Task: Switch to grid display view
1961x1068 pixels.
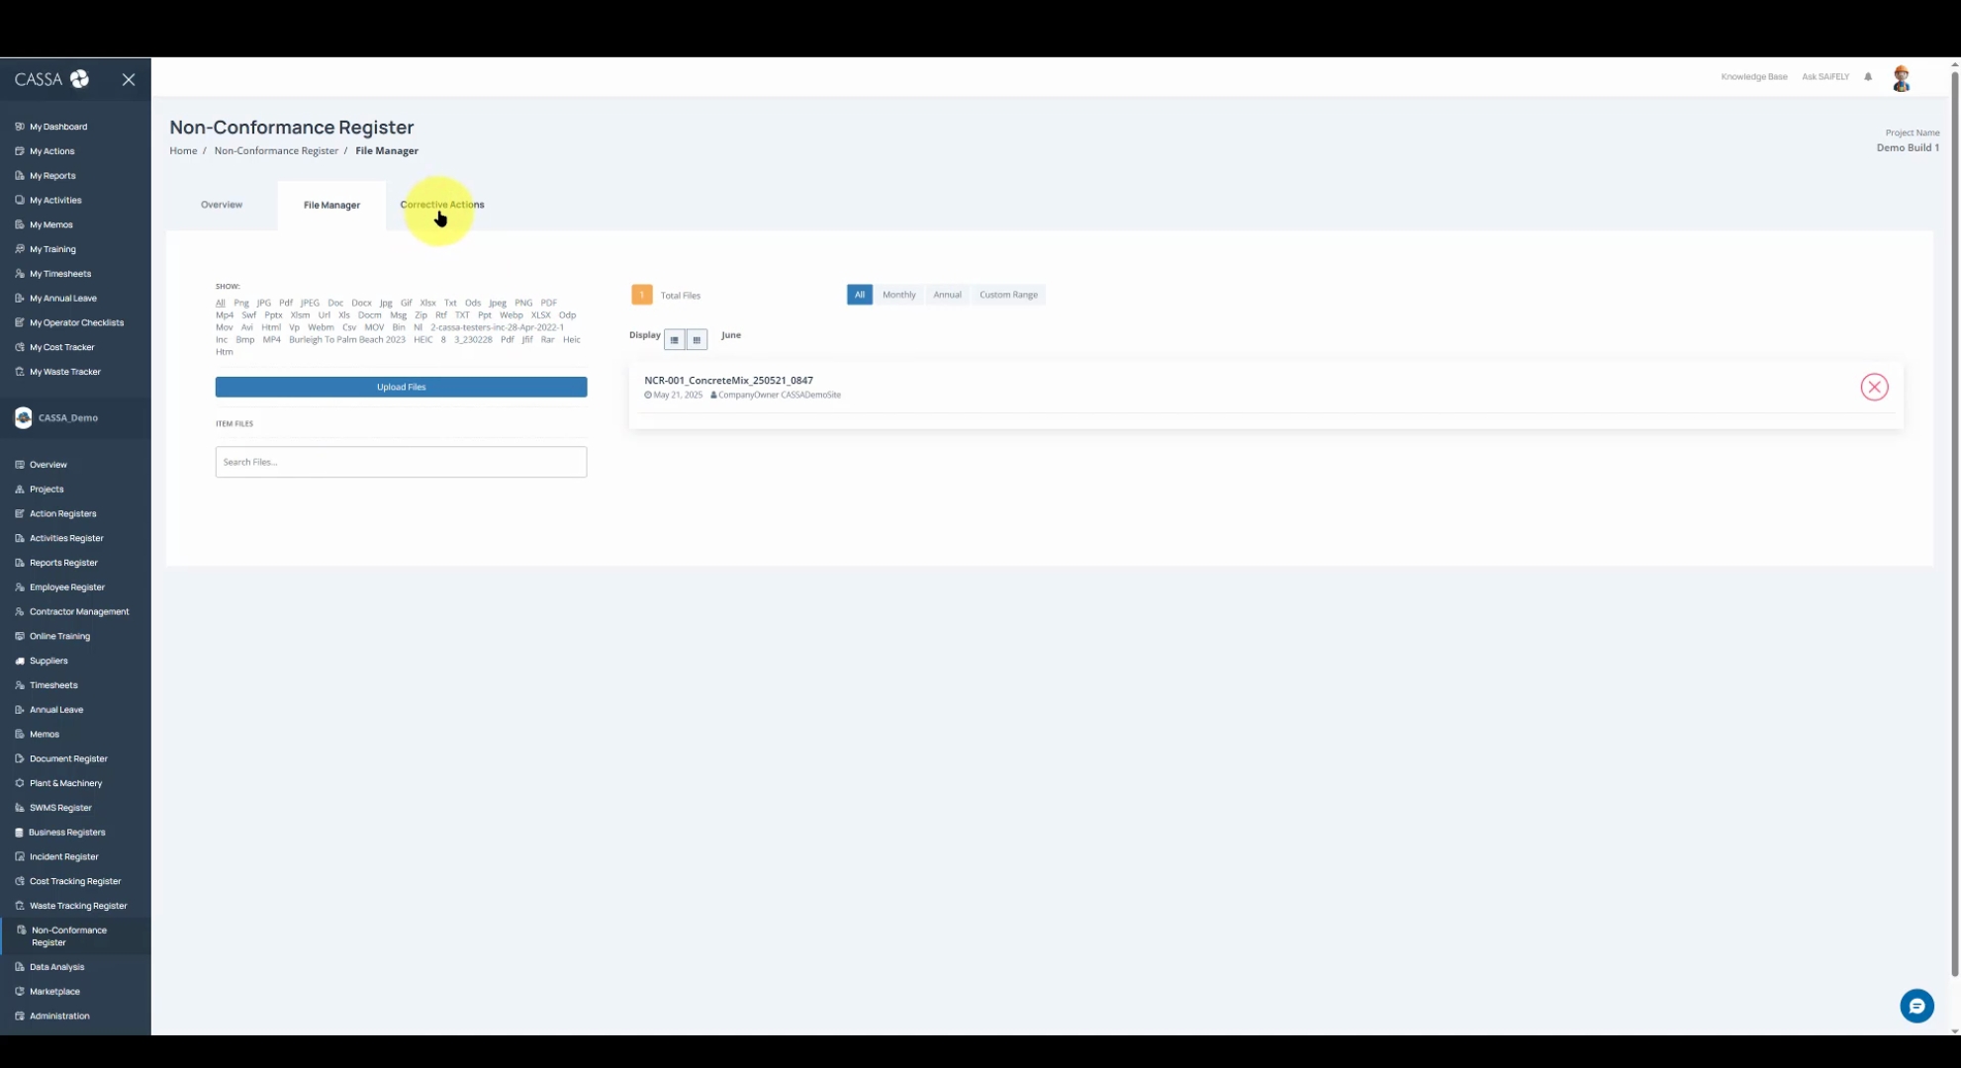Action: pos(697,339)
